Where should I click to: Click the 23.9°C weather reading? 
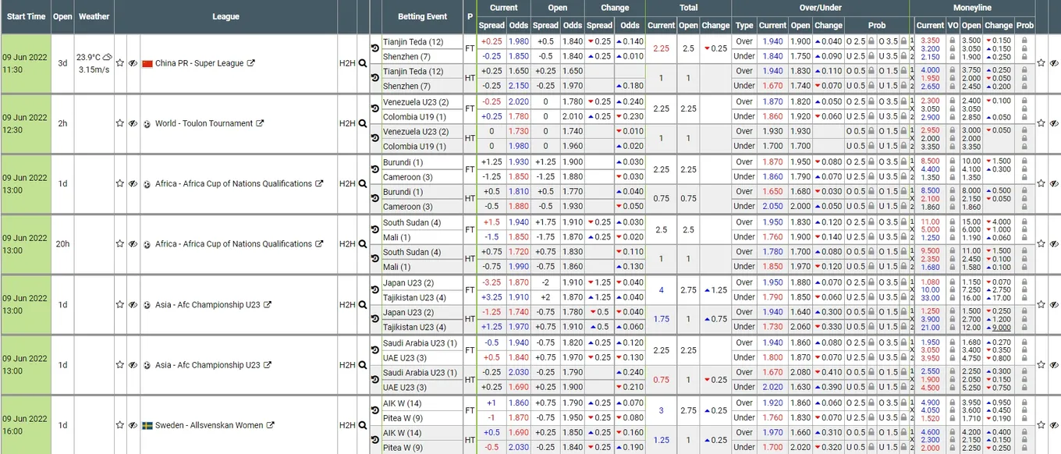pyautogui.click(x=88, y=58)
